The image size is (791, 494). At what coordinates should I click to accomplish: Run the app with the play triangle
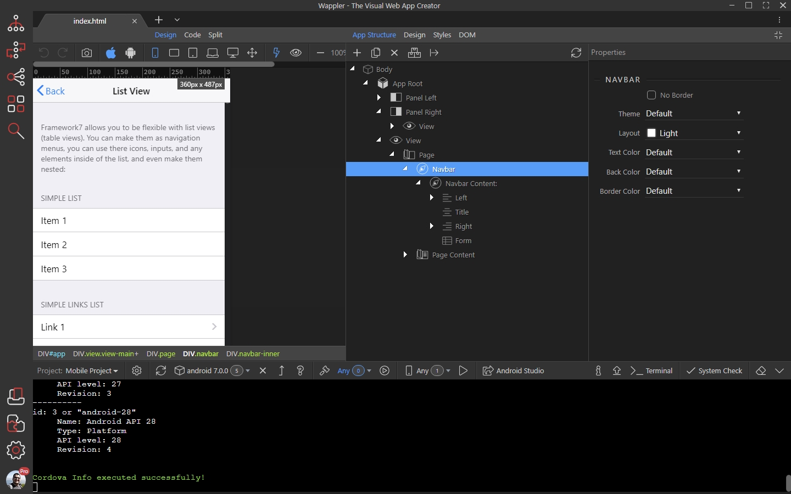pyautogui.click(x=463, y=370)
